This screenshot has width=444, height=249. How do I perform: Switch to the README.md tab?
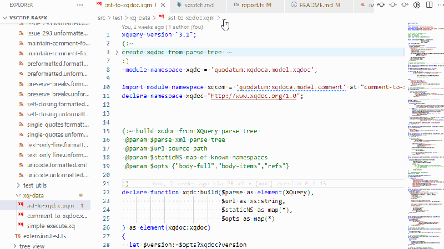pyautogui.click(x=319, y=5)
